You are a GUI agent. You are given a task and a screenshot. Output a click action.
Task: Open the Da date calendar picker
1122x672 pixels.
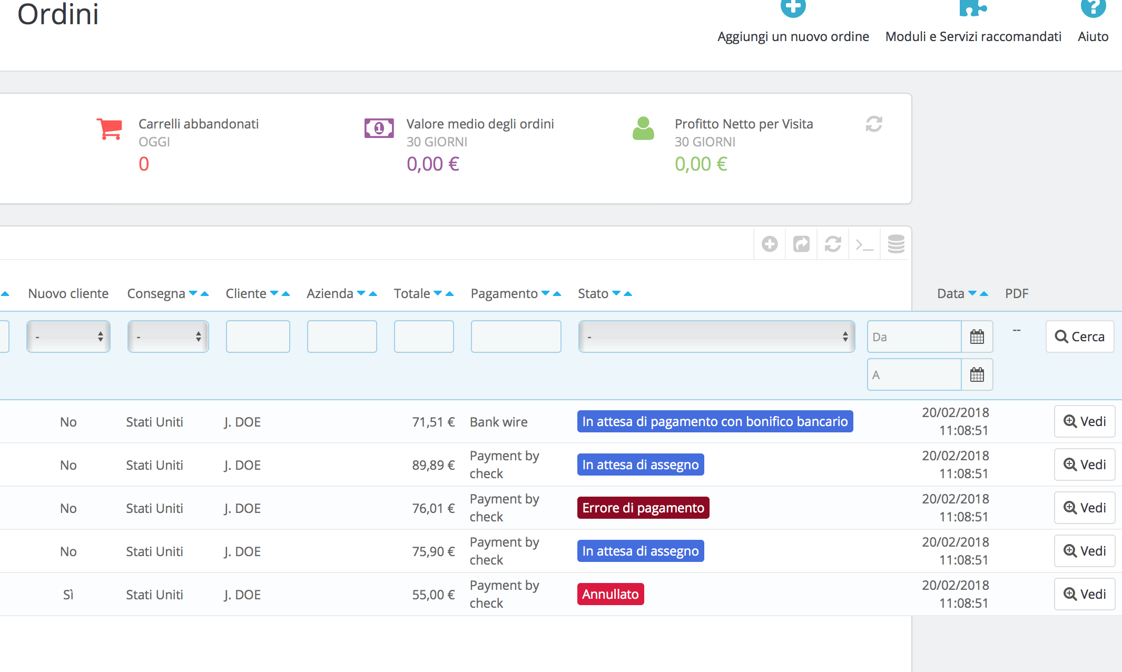977,337
